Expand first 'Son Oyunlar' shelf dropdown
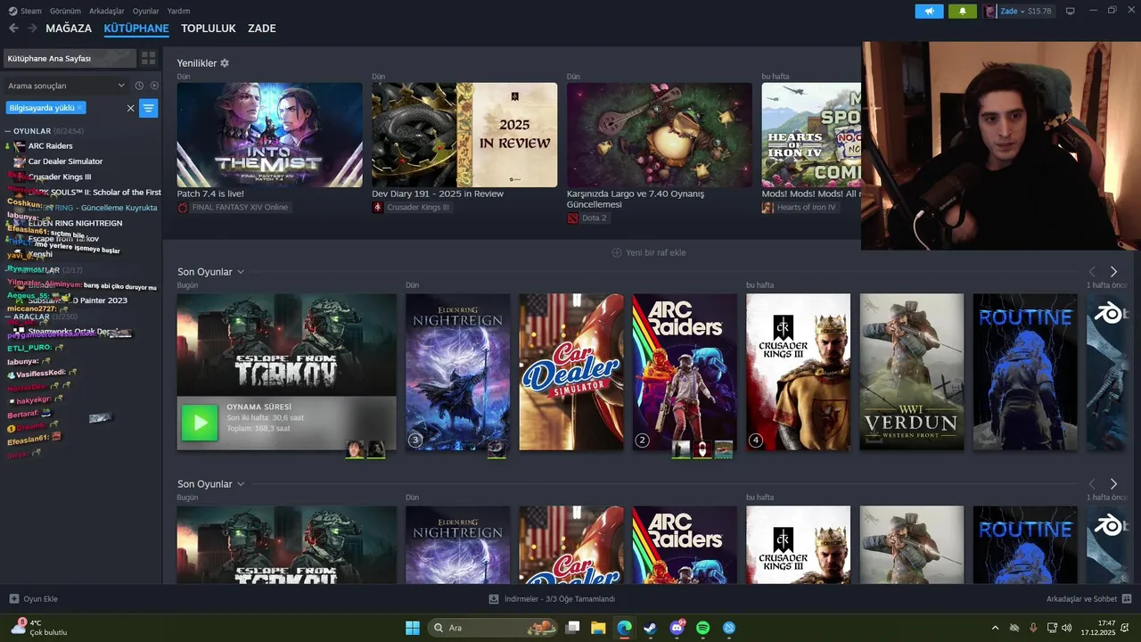1141x642 pixels. click(241, 272)
